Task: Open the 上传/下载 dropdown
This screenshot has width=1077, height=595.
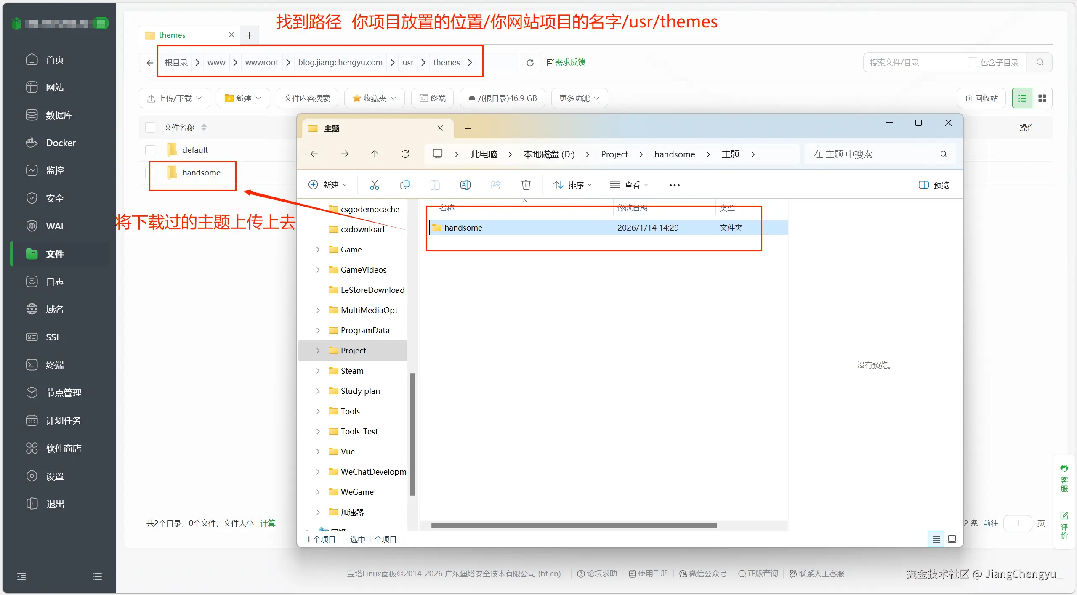Action: click(174, 98)
